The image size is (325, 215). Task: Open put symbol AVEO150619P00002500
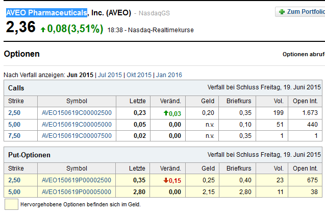[x=76, y=180]
